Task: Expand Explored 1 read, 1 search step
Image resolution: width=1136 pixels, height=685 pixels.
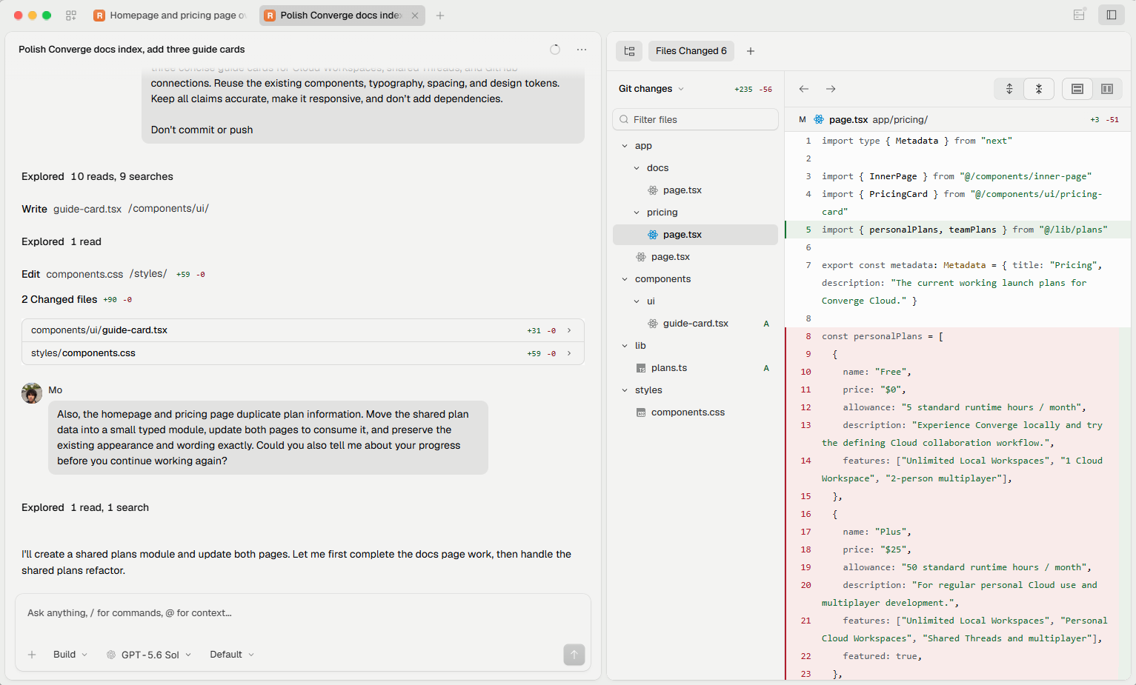Action: pyautogui.click(x=85, y=507)
